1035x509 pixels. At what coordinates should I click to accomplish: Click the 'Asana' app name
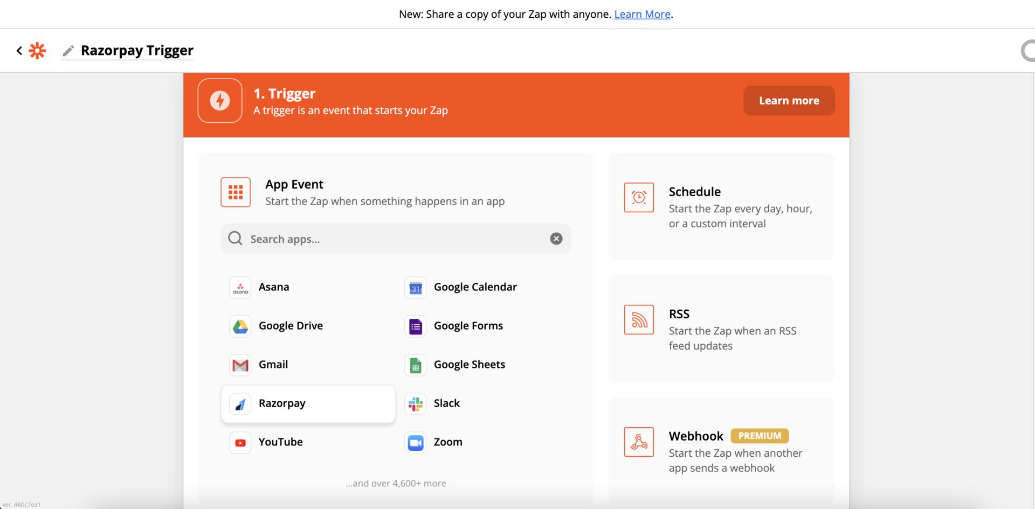coord(274,287)
